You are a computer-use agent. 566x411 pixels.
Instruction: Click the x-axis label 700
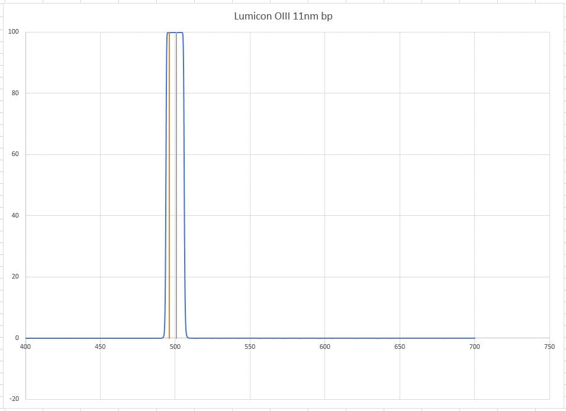(474, 347)
